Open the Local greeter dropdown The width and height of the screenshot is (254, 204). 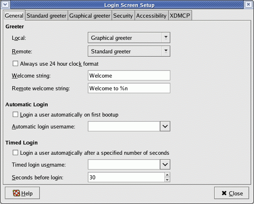click(x=129, y=38)
